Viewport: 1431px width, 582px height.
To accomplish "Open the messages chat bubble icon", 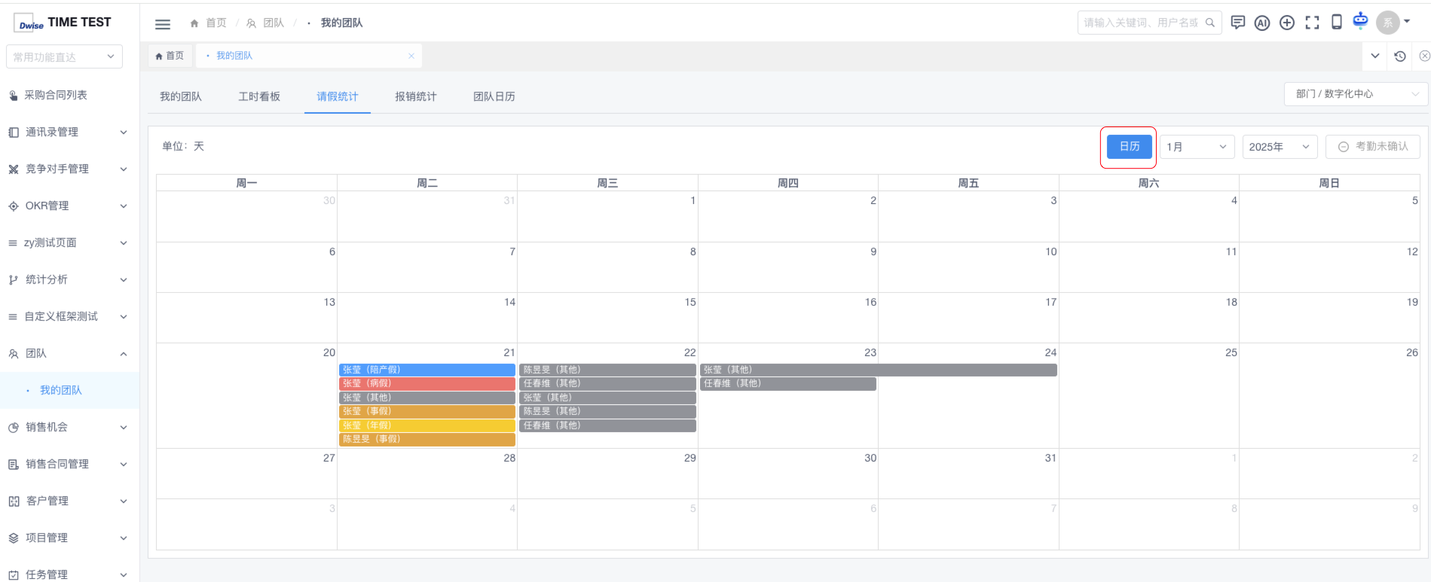I will pos(1237,23).
